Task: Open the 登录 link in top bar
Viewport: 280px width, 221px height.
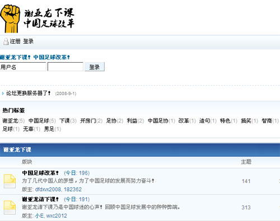Action: point(28,41)
